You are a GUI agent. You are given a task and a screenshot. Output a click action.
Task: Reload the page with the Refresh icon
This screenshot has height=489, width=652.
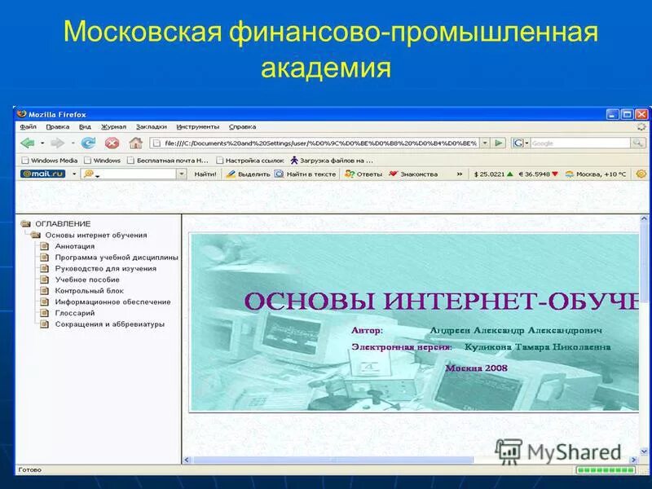coord(87,141)
